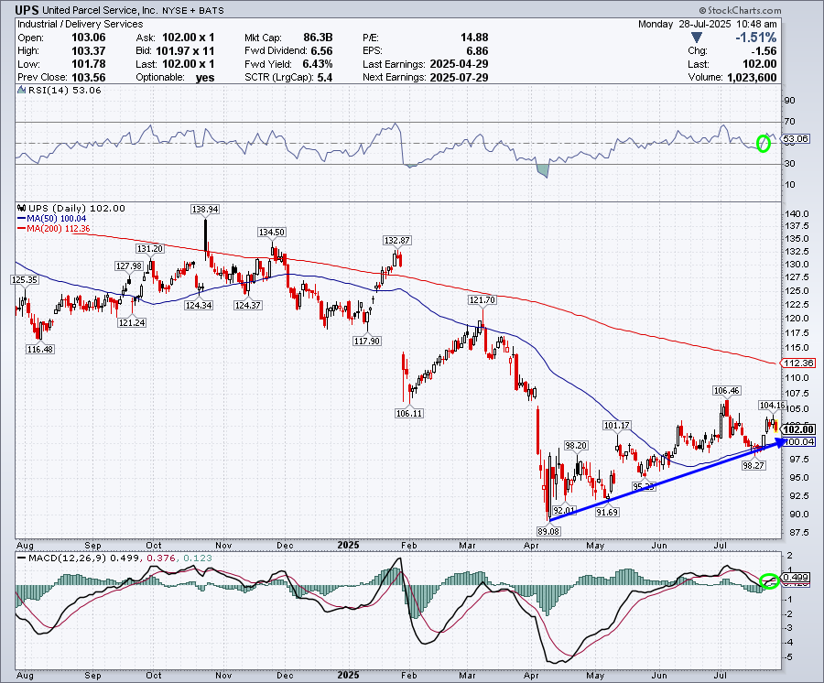Click the 89.08 price low label
Screen dimensions: 824x683
click(x=548, y=530)
